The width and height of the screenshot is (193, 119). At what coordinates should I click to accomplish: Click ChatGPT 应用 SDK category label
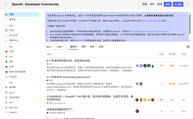(x=56, y=113)
